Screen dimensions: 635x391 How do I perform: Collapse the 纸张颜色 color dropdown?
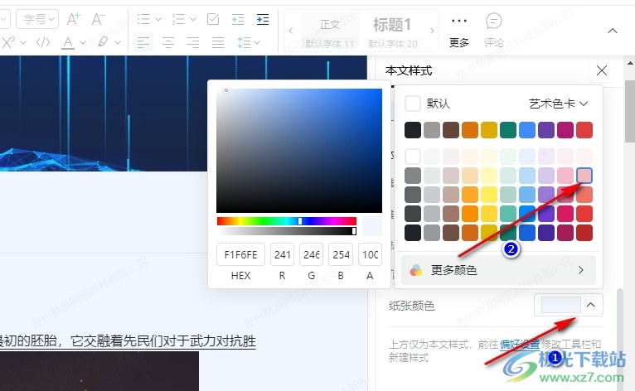click(590, 305)
